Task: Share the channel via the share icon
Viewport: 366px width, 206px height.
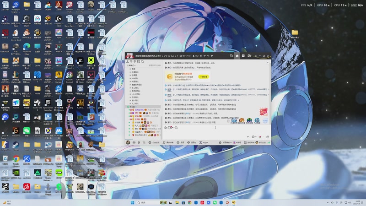Action: point(208,56)
